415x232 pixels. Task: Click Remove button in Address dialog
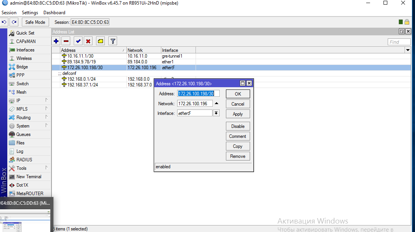[x=238, y=156]
